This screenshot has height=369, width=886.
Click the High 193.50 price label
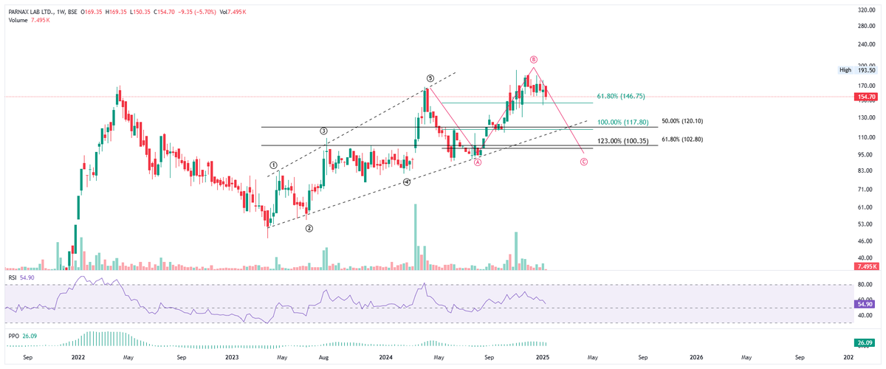click(857, 69)
